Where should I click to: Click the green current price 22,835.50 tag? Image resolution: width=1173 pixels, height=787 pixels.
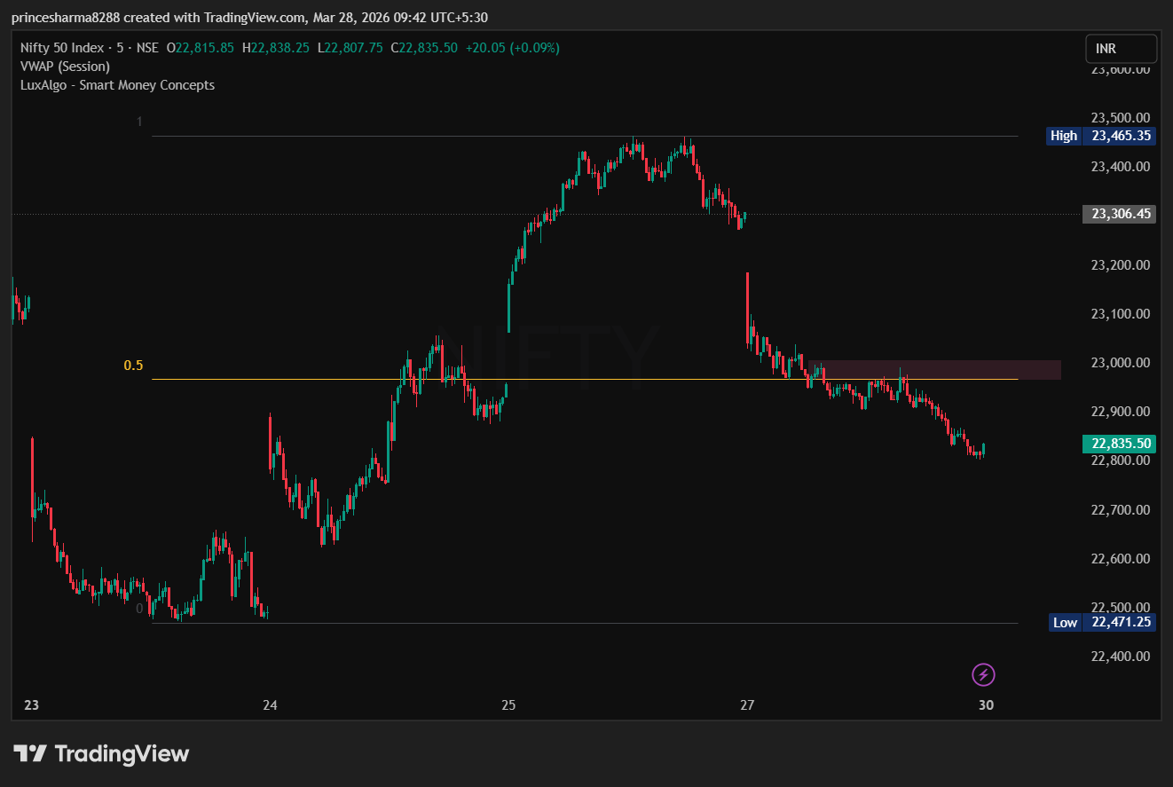coord(1119,444)
